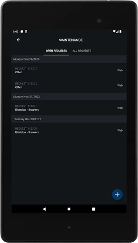Tap the Web label on Request #12300

click(x=120, y=130)
